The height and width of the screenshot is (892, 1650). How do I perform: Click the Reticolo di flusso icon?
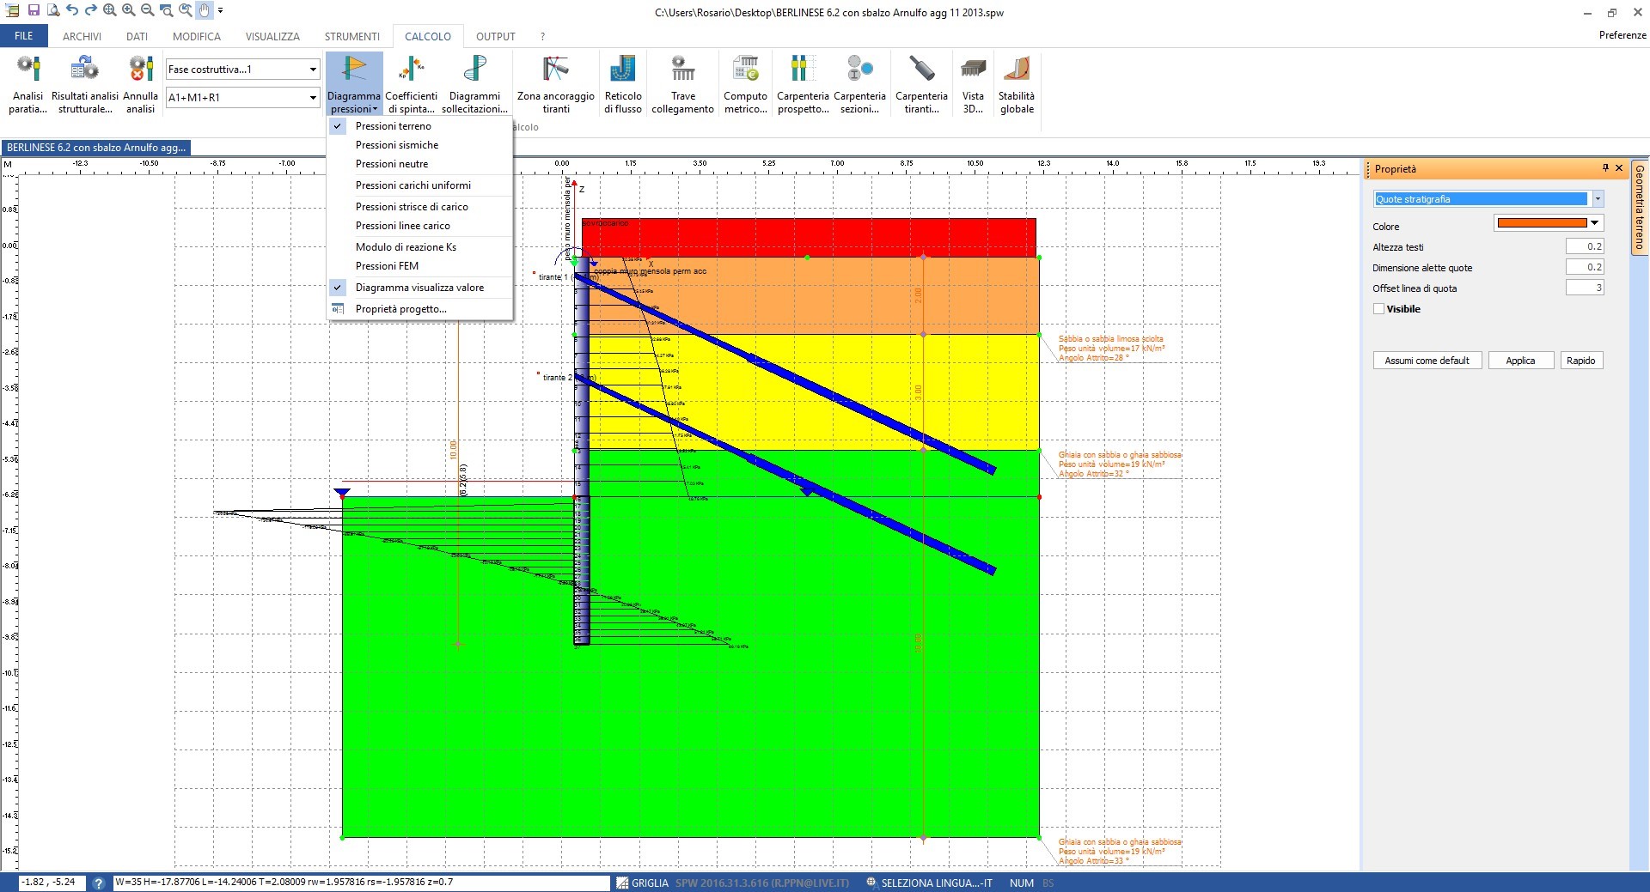click(x=622, y=82)
